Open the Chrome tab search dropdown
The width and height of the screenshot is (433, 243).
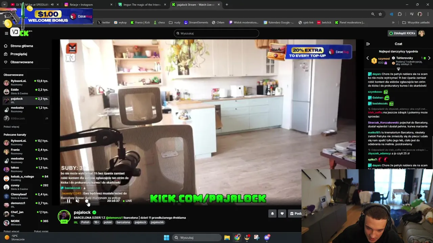pyautogui.click(x=4, y=5)
